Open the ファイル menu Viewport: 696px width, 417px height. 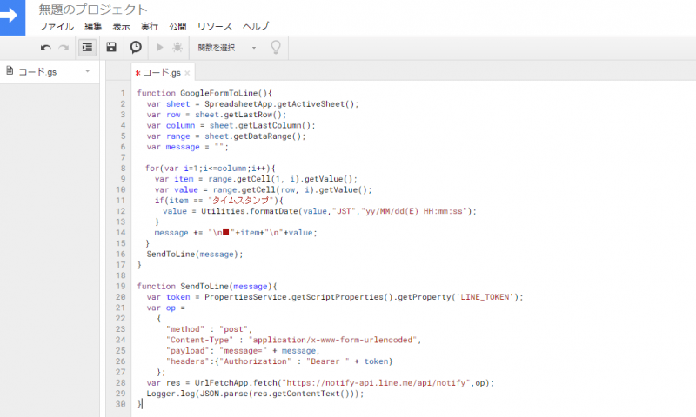click(57, 27)
